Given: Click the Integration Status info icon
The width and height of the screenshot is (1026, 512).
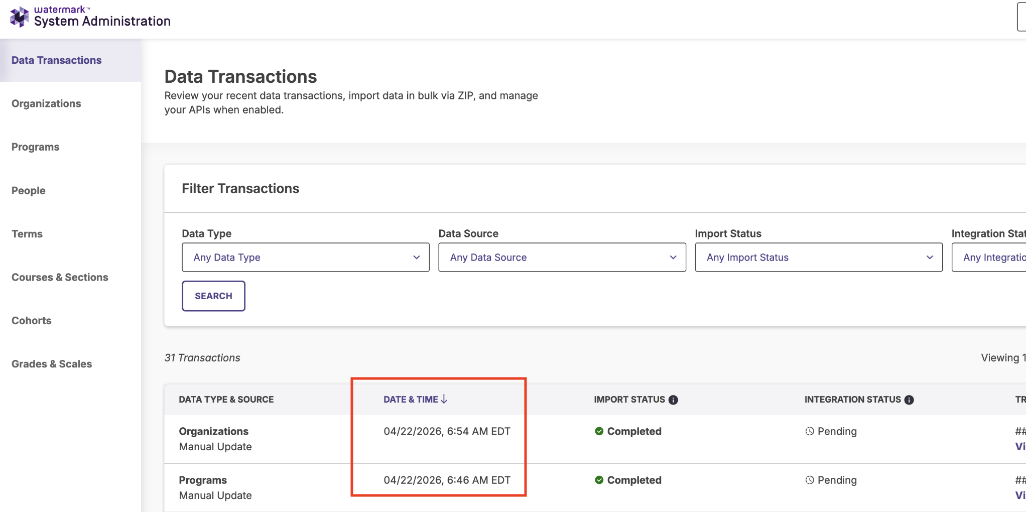Looking at the screenshot, I should tap(909, 400).
